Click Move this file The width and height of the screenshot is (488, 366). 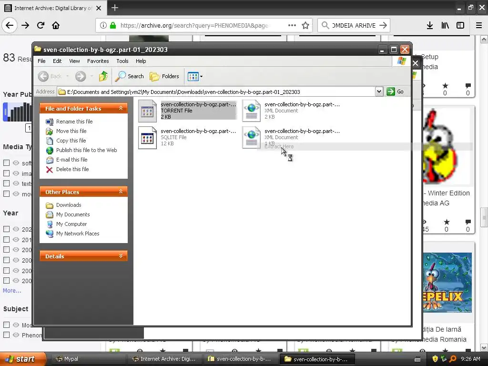[x=71, y=131]
